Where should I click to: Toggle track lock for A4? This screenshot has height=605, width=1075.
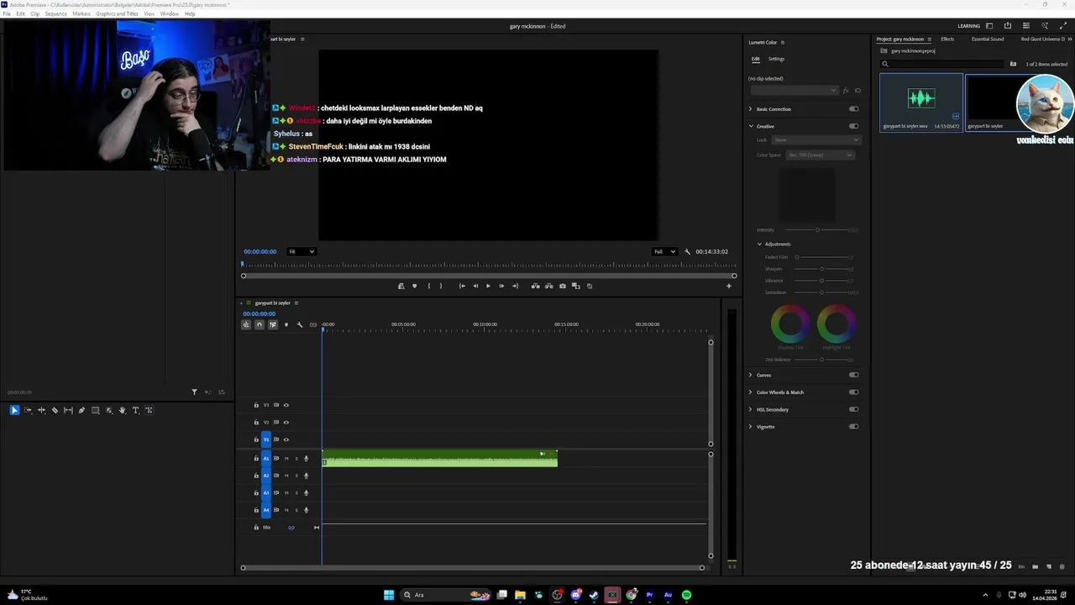coord(256,510)
